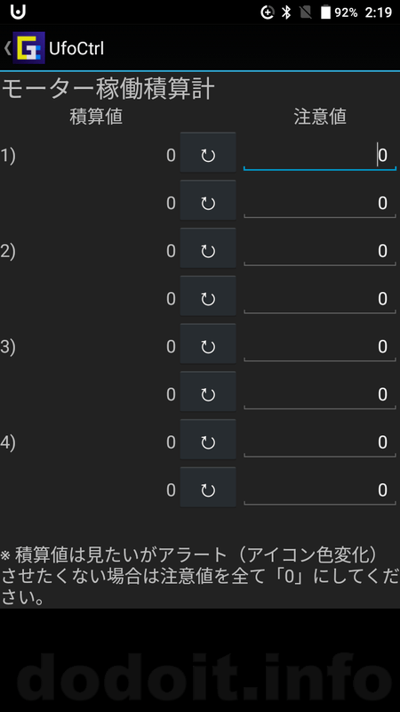Reset second accumulated value for motor 3
The height and width of the screenshot is (712, 400).
208,392
